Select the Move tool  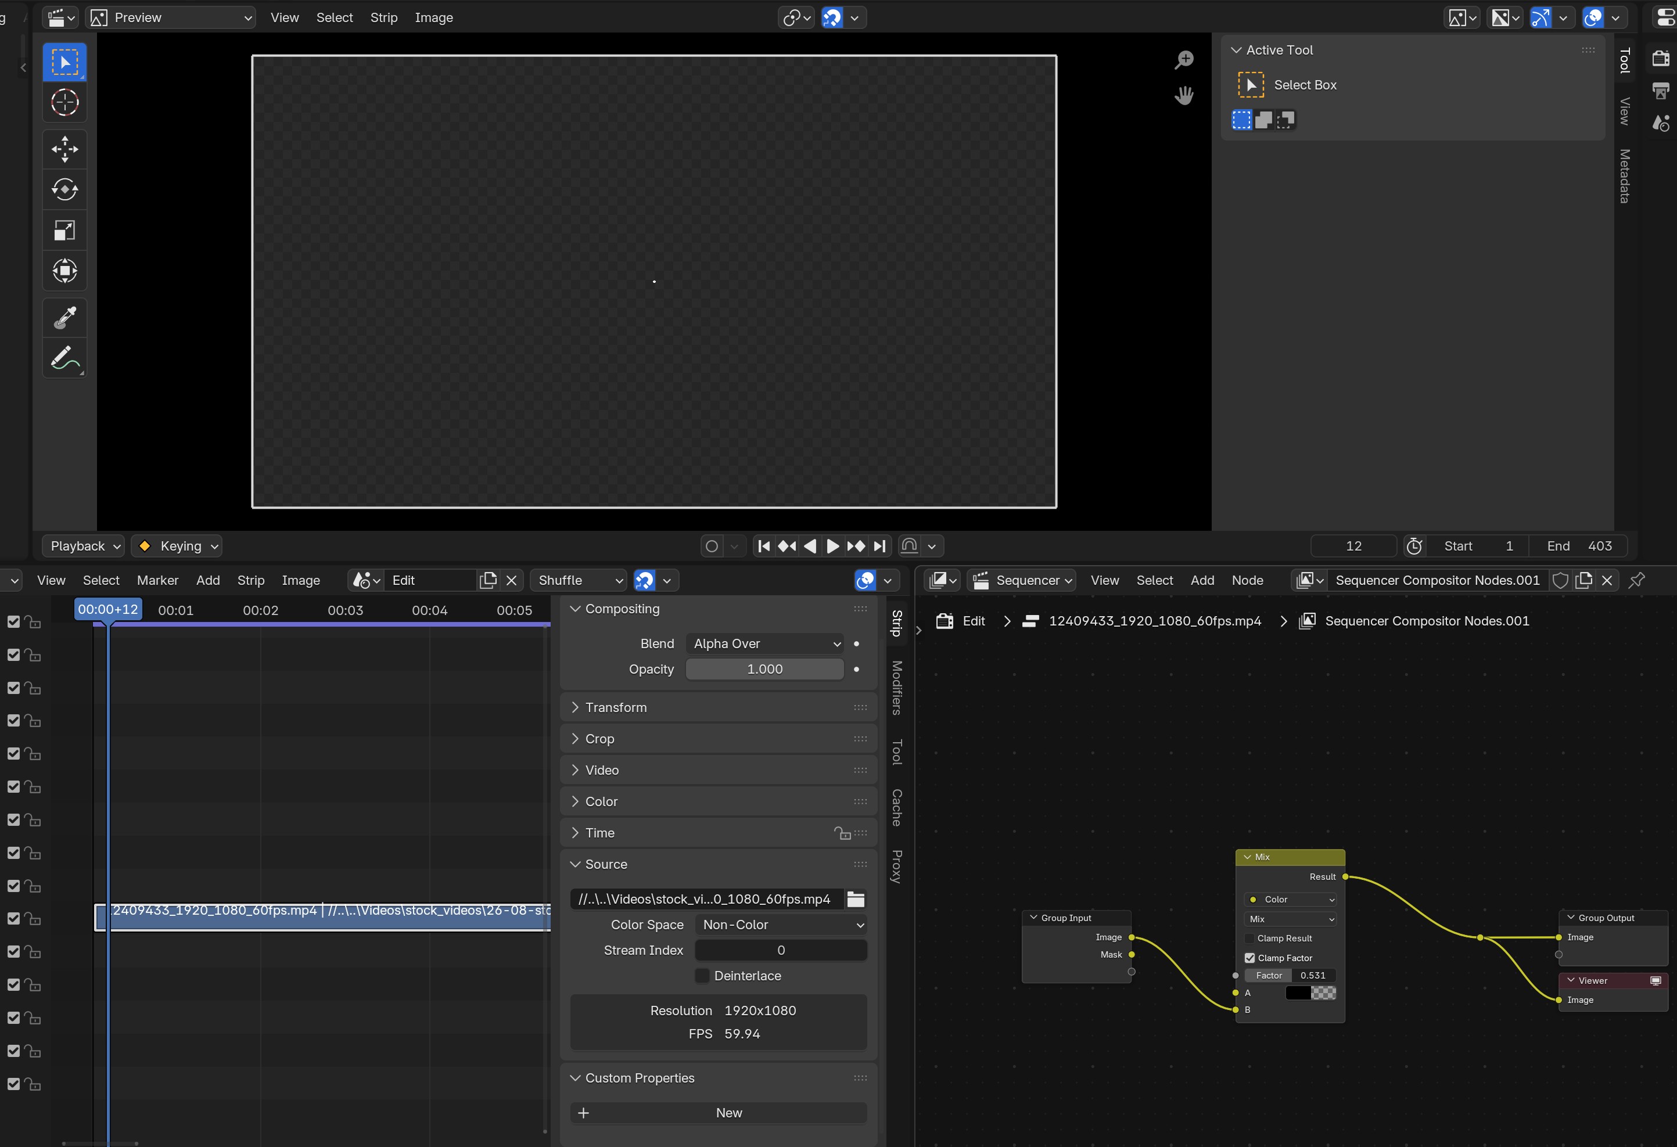coord(65,149)
